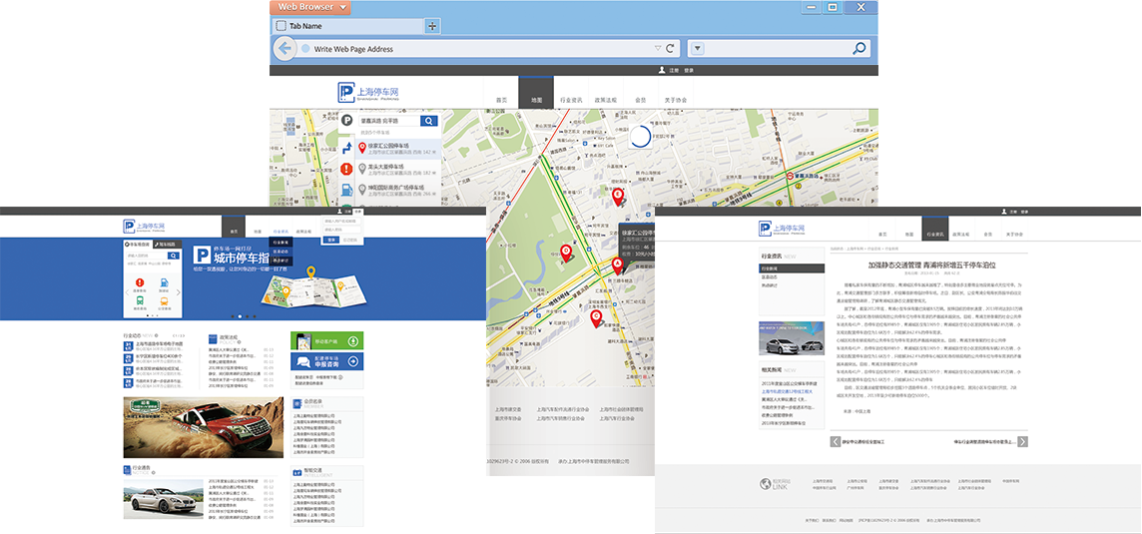This screenshot has width=1142, height=534.
Task: Select the fuel pump icon on map sidebar
Action: (346, 190)
